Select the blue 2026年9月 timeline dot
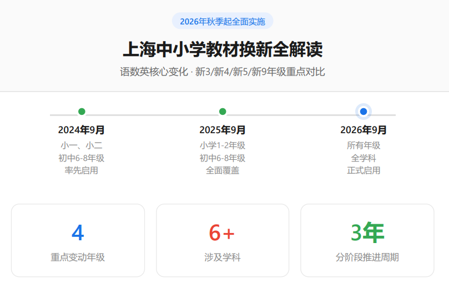The width and height of the screenshot is (449, 283). coord(364,112)
